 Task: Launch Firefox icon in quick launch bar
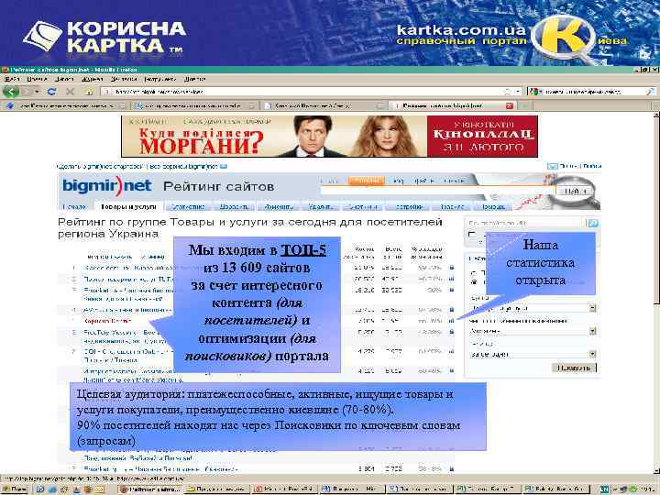point(88,489)
